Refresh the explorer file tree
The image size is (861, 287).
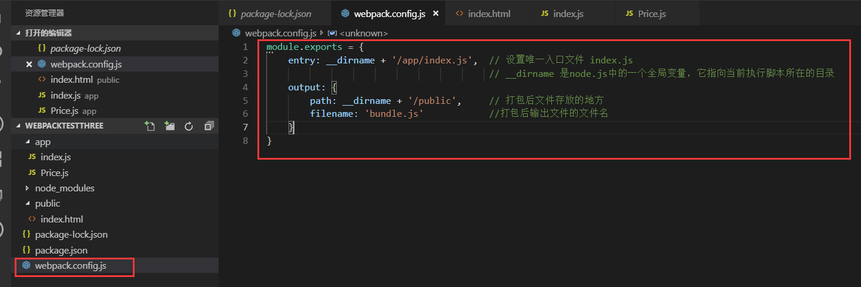(x=189, y=126)
